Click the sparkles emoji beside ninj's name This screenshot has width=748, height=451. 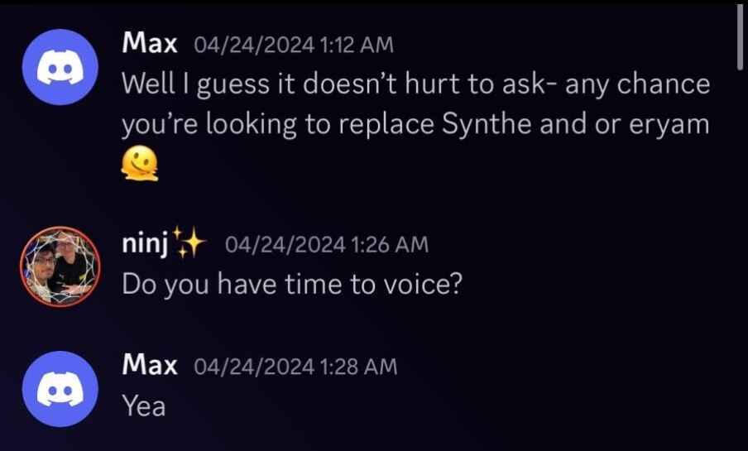[x=189, y=242]
